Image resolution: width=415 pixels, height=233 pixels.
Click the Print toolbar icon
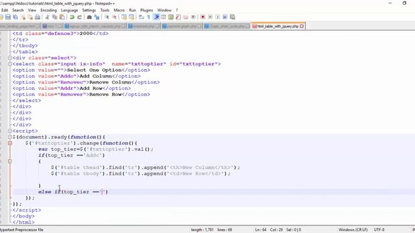point(38,17)
